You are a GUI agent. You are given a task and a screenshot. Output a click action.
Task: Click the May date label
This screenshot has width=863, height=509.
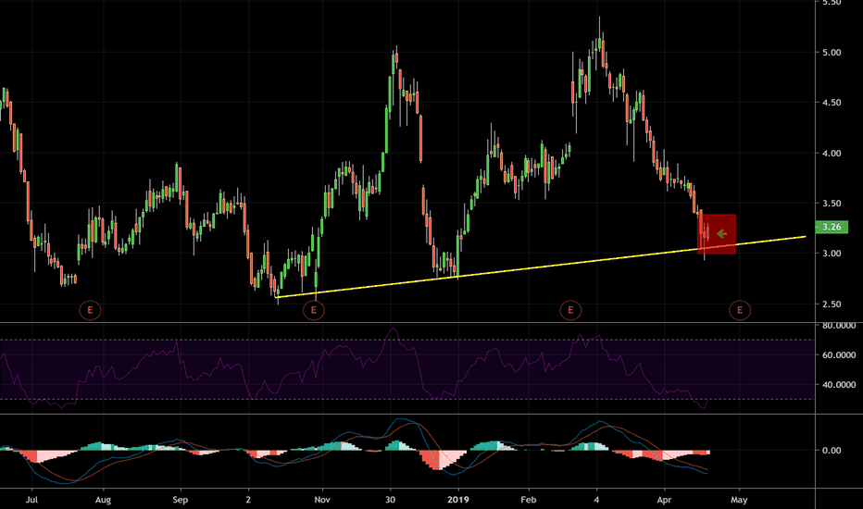(x=739, y=500)
